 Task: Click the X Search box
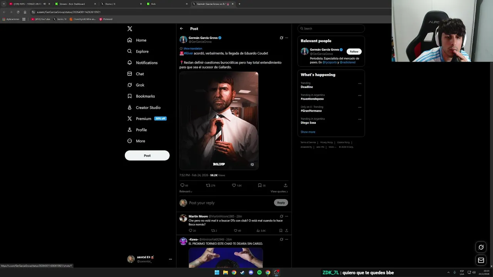point(331,28)
